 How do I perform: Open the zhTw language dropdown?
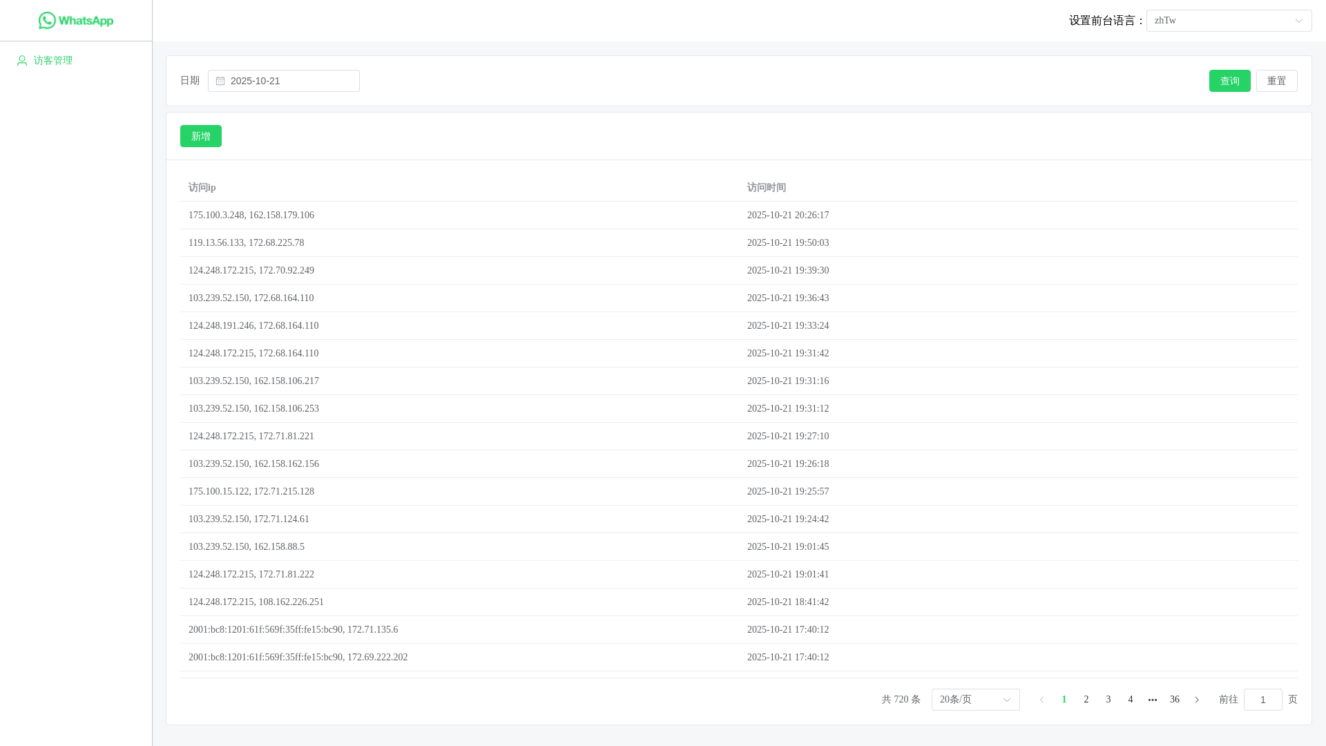(x=1222, y=21)
